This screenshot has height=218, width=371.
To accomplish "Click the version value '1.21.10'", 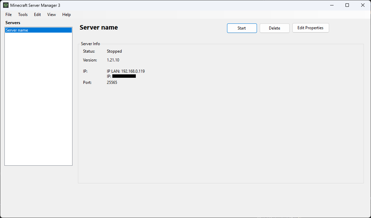I will 113,60.
